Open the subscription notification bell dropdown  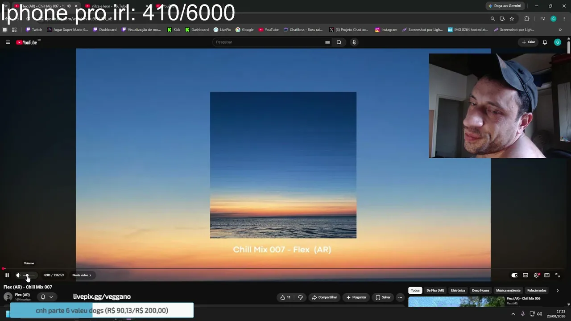(x=47, y=297)
